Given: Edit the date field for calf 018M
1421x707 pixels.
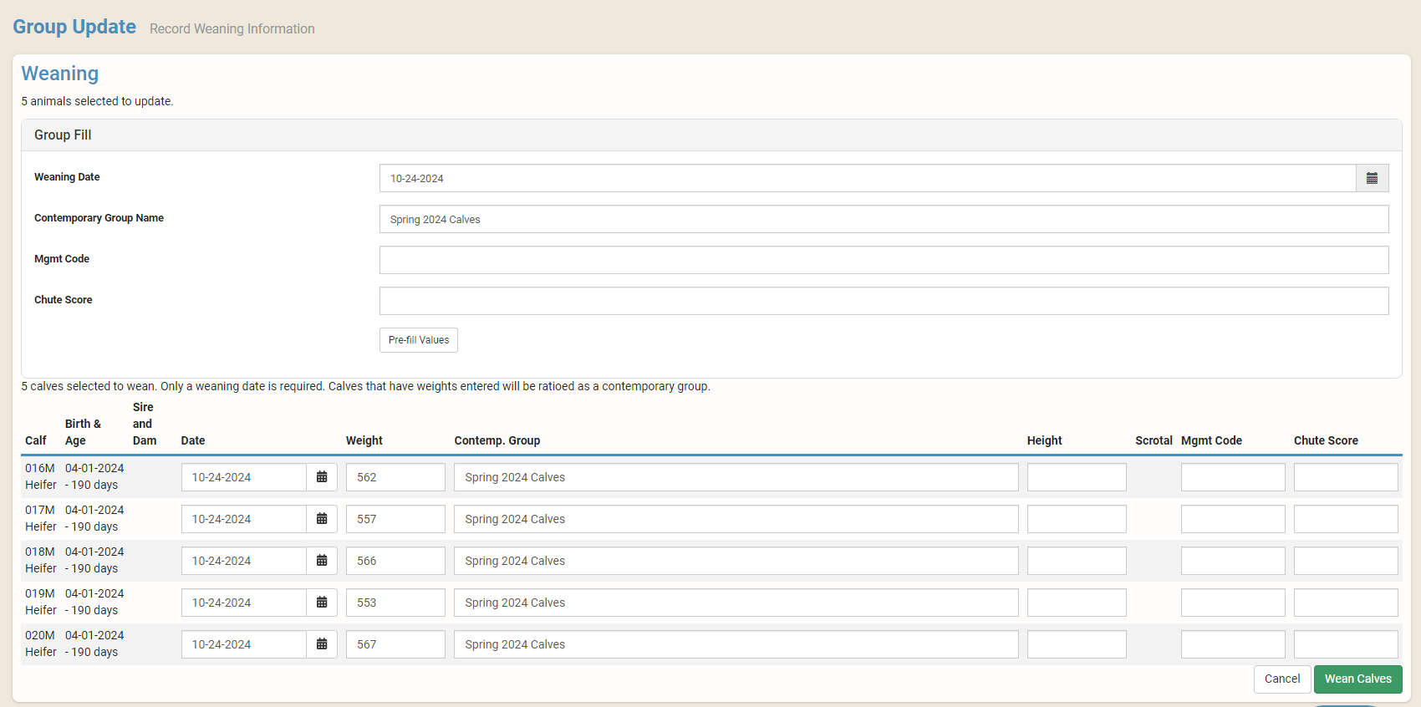Looking at the screenshot, I should 244,561.
